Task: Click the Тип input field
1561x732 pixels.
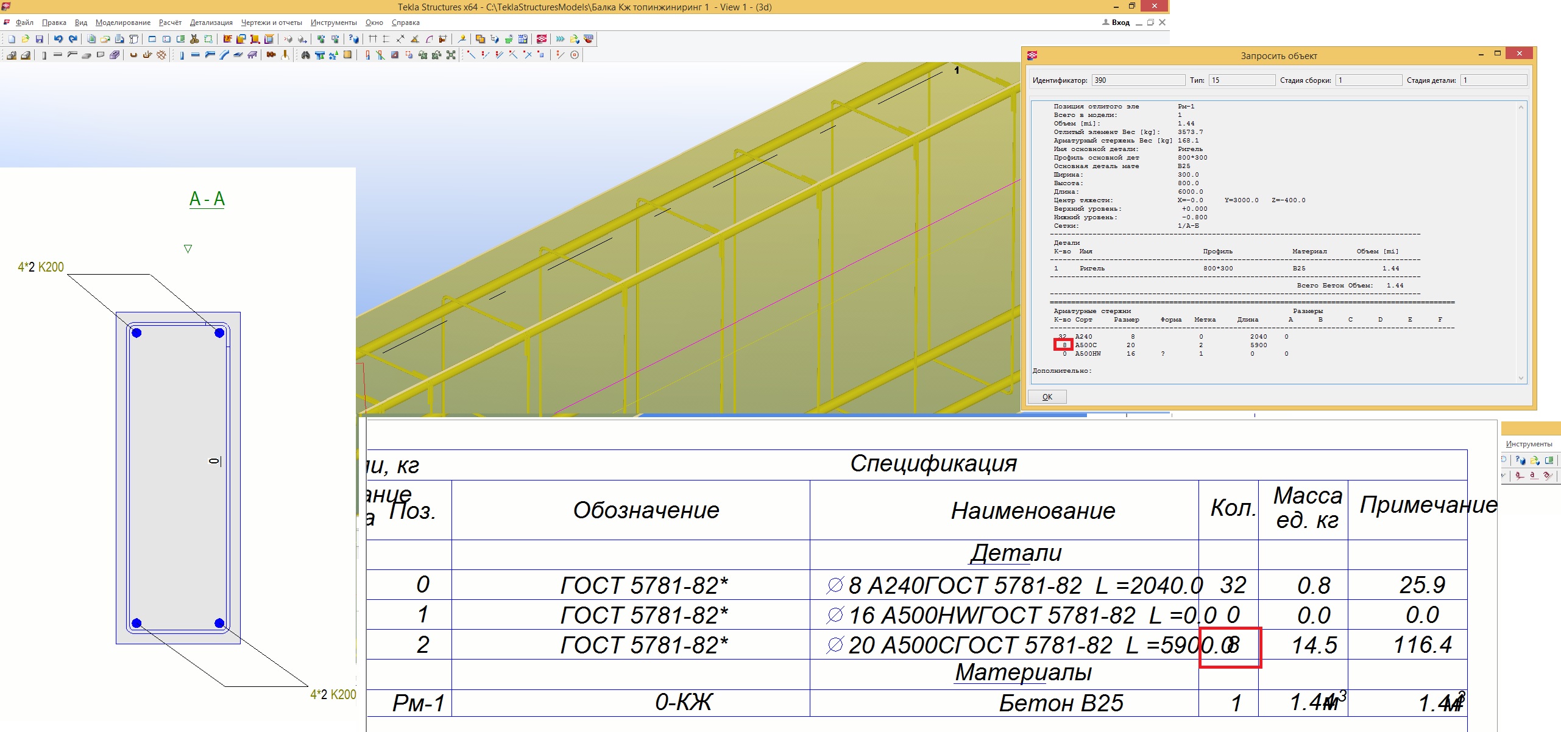Action: point(1241,80)
